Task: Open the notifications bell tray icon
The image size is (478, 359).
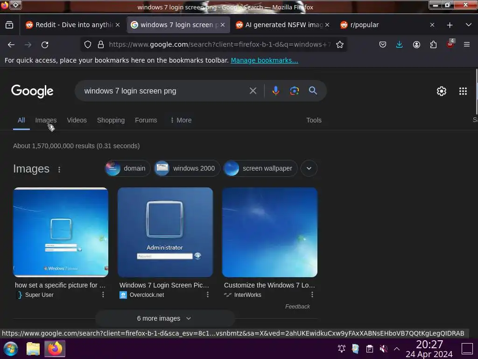Action: tap(341, 349)
